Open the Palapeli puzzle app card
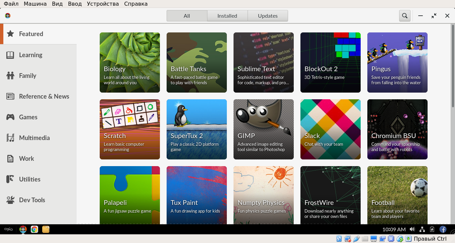 tap(130, 195)
